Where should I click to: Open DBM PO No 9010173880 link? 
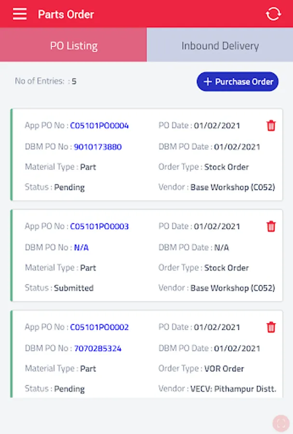(x=98, y=147)
